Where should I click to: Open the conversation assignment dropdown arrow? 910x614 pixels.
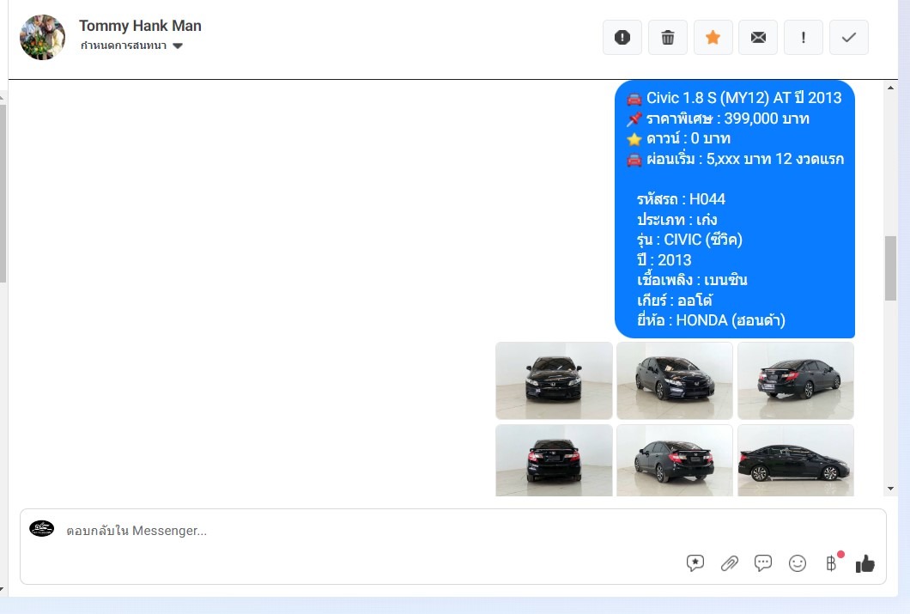178,46
